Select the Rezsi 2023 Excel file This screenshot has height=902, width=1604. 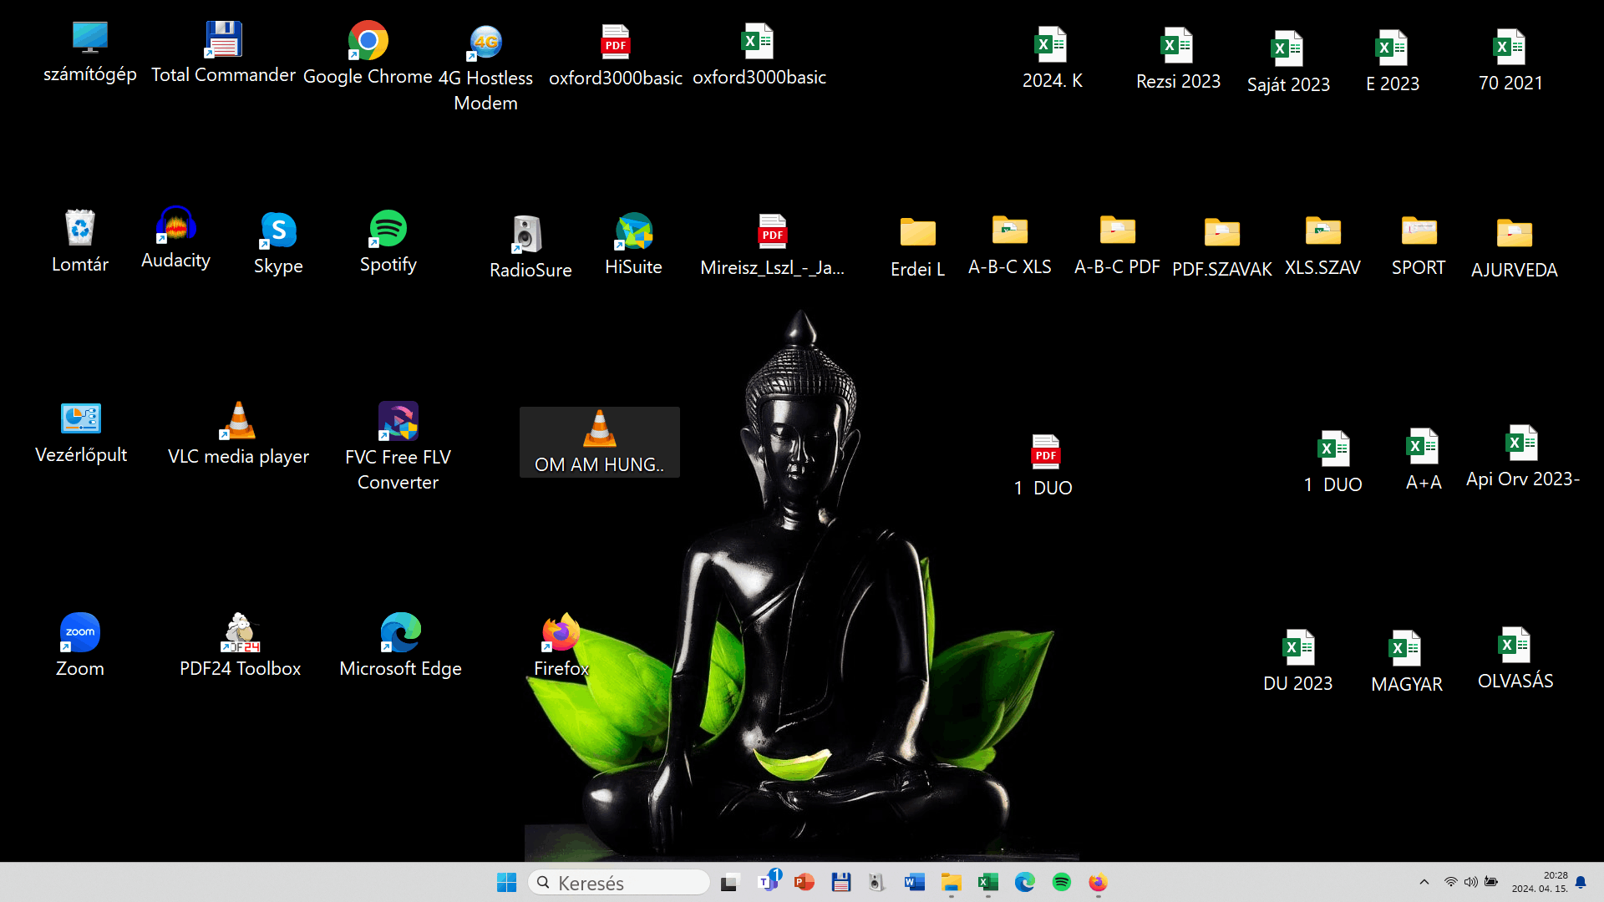pyautogui.click(x=1177, y=46)
